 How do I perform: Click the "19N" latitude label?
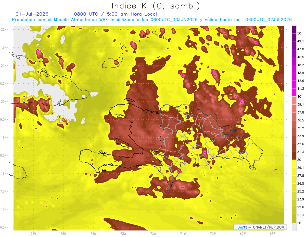coord(4,138)
